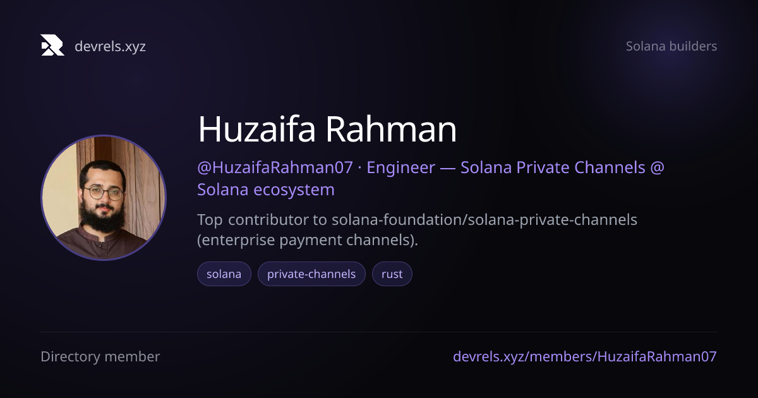Click HuzaifaRahman07 portion of footer URL
This screenshot has width=758, height=398.
[657, 356]
